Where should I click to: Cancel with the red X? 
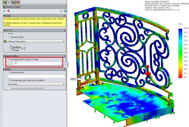click(x=8, y=11)
